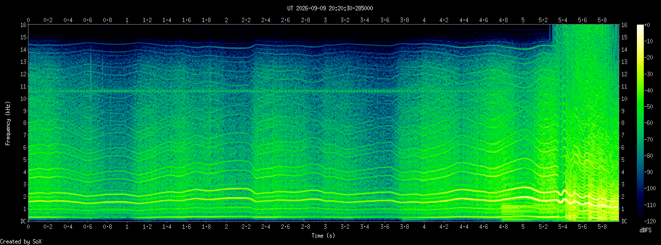Click the horizontal 10.6 kHz tone line
661x245 pixels.
(x=216, y=91)
